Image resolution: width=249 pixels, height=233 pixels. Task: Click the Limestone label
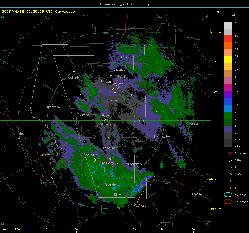pyautogui.click(x=52, y=107)
